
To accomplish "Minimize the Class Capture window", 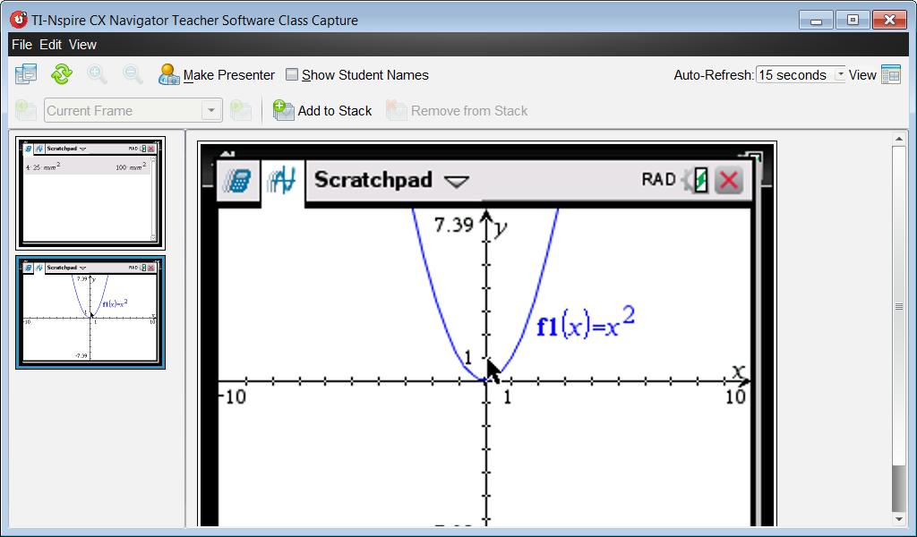I will click(817, 20).
